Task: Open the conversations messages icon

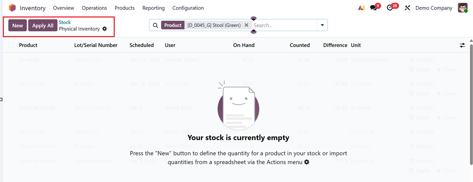Action: pos(373,8)
